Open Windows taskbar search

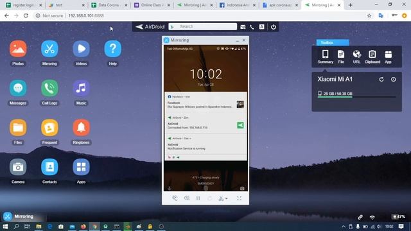click(16, 227)
